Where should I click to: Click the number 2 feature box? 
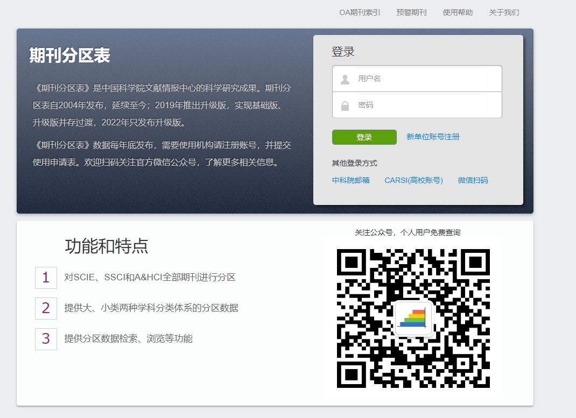click(x=46, y=308)
